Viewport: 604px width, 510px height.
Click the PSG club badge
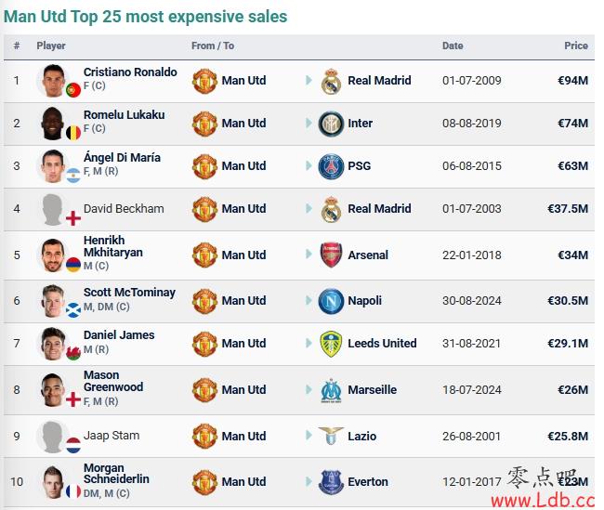[x=331, y=166]
